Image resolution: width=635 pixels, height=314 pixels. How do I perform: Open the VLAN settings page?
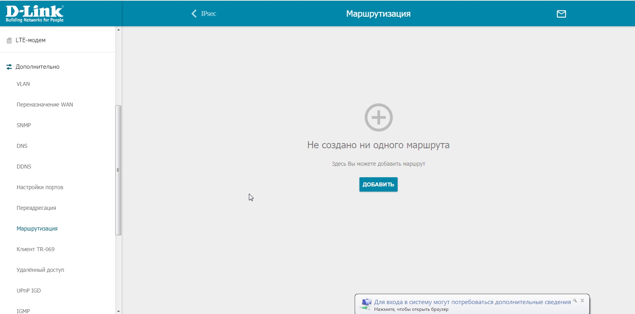pos(23,84)
